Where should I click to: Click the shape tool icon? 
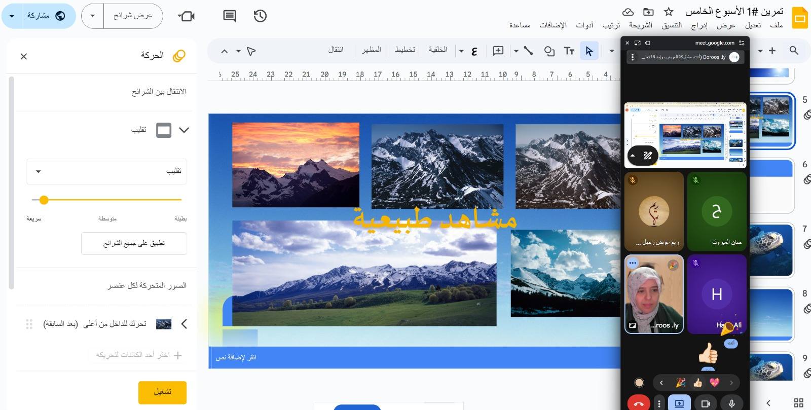549,51
